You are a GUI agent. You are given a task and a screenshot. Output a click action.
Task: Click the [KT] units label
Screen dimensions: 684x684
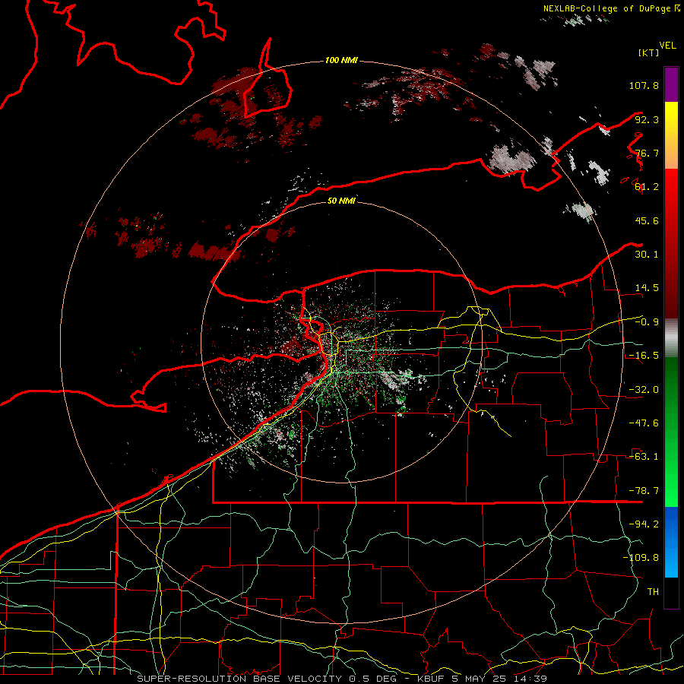[649, 52]
